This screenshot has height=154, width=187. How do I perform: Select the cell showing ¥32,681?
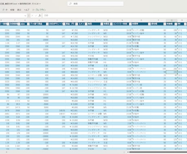pyautogui.click(x=72, y=111)
